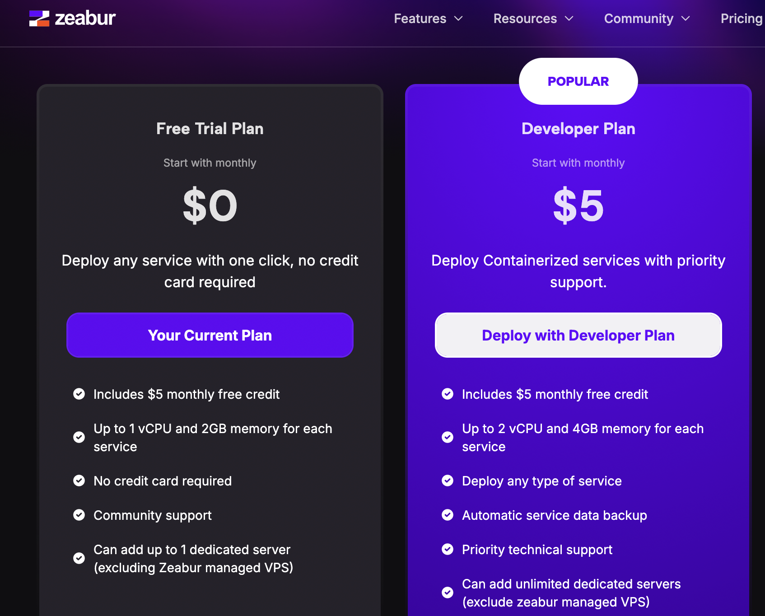Click checkmark beside "Up to 1 vCPU and 2GB memory"
This screenshot has height=616, width=765.
[x=79, y=437]
